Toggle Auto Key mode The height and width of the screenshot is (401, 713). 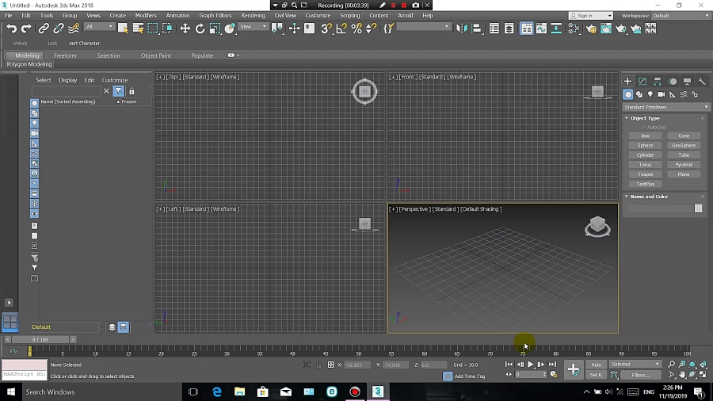point(596,365)
